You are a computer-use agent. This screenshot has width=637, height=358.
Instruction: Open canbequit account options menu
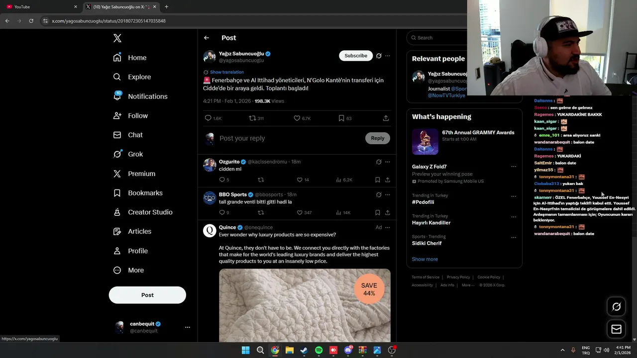(x=188, y=327)
